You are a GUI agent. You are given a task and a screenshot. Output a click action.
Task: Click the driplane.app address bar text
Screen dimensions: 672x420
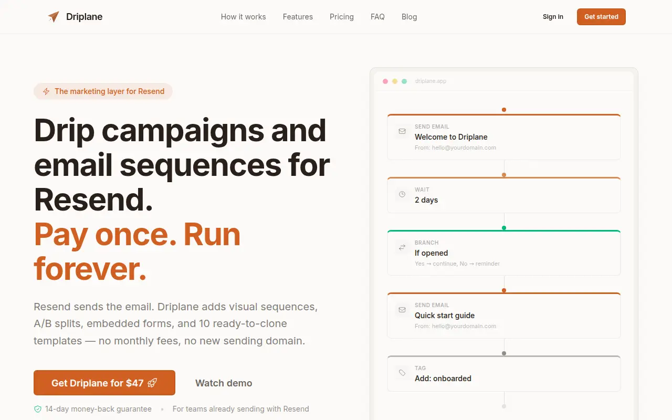(430, 81)
